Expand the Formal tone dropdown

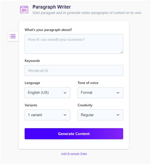(100, 93)
